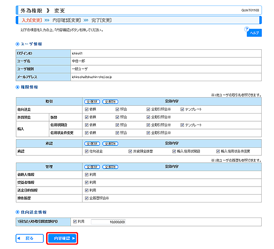Click the user name value 中信一郎
The height and width of the screenshot is (249, 274).
[79, 61]
